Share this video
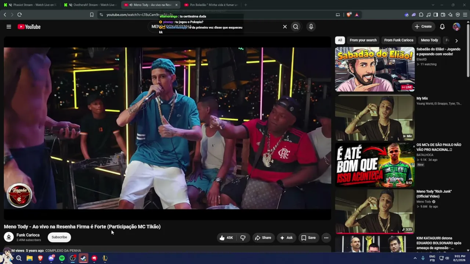 [x=263, y=238]
